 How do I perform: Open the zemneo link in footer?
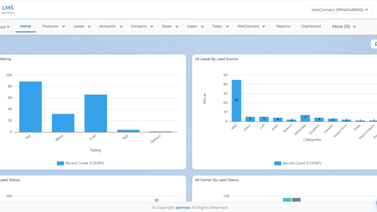click(x=183, y=207)
